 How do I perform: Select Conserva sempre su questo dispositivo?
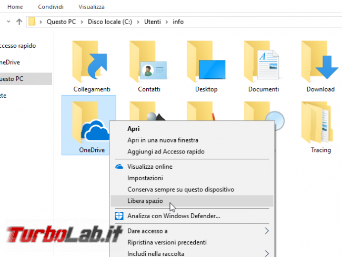(192, 190)
